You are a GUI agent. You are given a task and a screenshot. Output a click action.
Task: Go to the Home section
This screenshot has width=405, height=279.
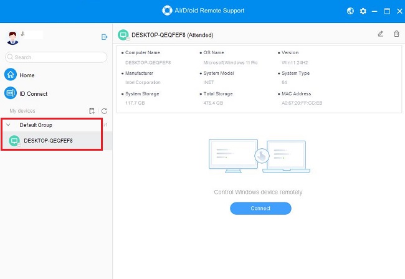pyautogui.click(x=27, y=75)
